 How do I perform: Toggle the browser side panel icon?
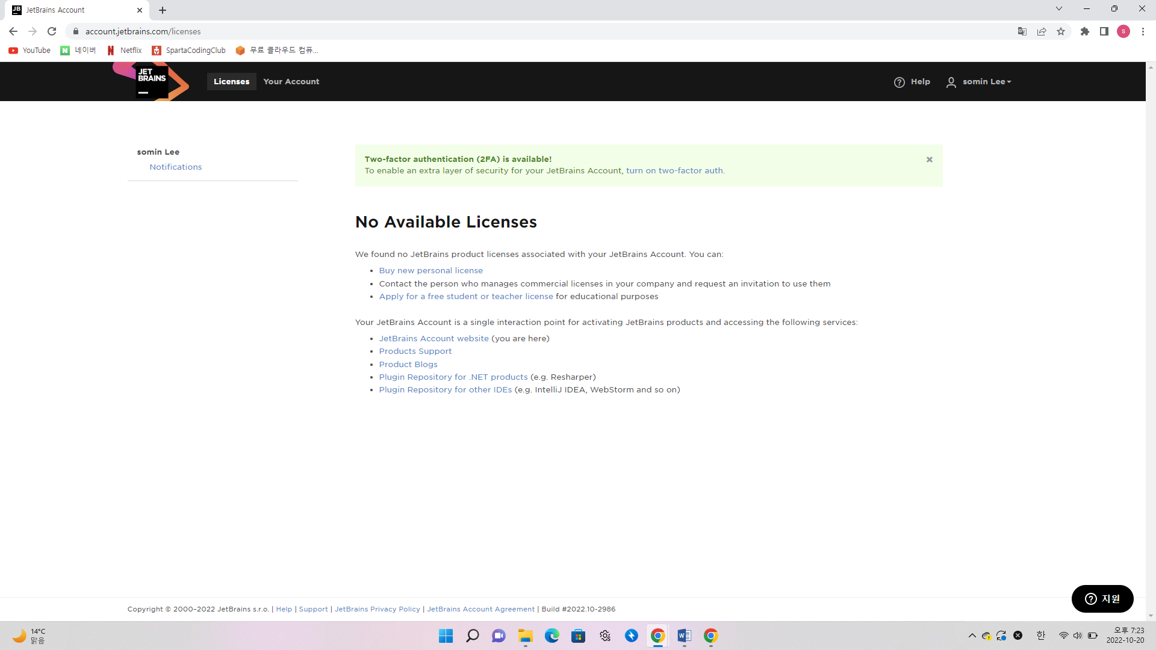[x=1104, y=31]
